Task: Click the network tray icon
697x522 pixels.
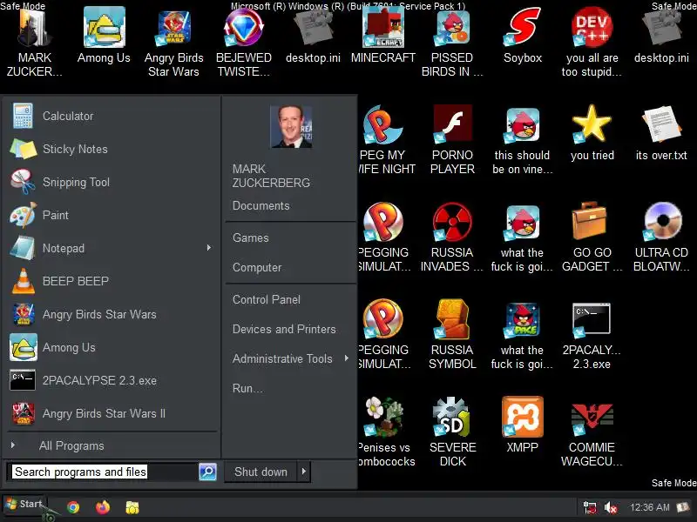Action: (590, 507)
